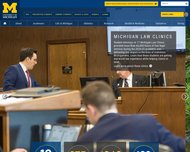Open the Research menu
The width and height of the screenshot is (190, 152).
(x=109, y=23)
